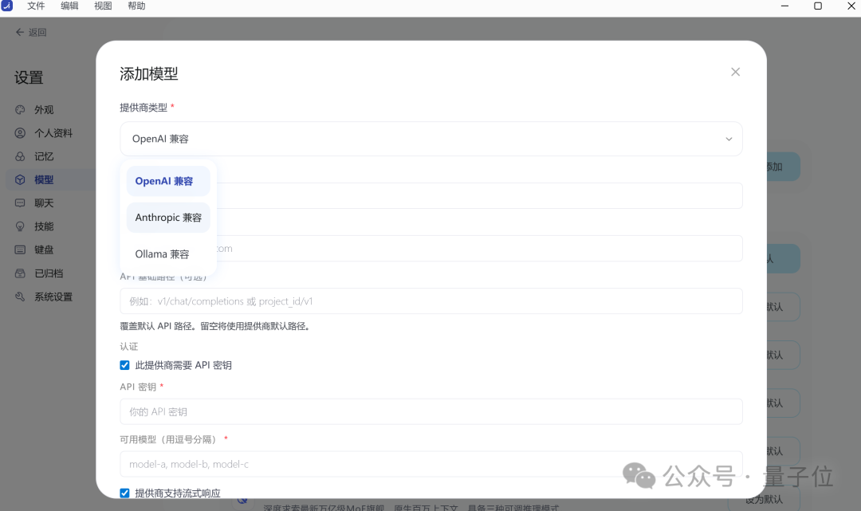Image resolution: width=861 pixels, height=511 pixels.
Task: Click the 可用模型（用逗号分隔） label
Action: (x=168, y=439)
